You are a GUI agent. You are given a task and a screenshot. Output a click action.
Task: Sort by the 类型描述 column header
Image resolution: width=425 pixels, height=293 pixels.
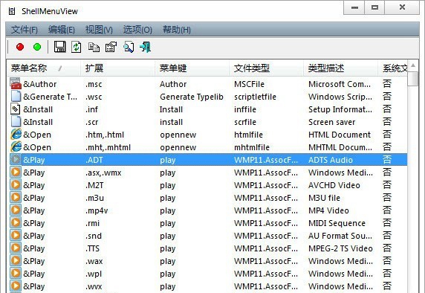click(x=340, y=68)
